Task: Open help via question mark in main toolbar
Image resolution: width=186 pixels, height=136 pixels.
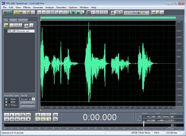Action: point(162,13)
